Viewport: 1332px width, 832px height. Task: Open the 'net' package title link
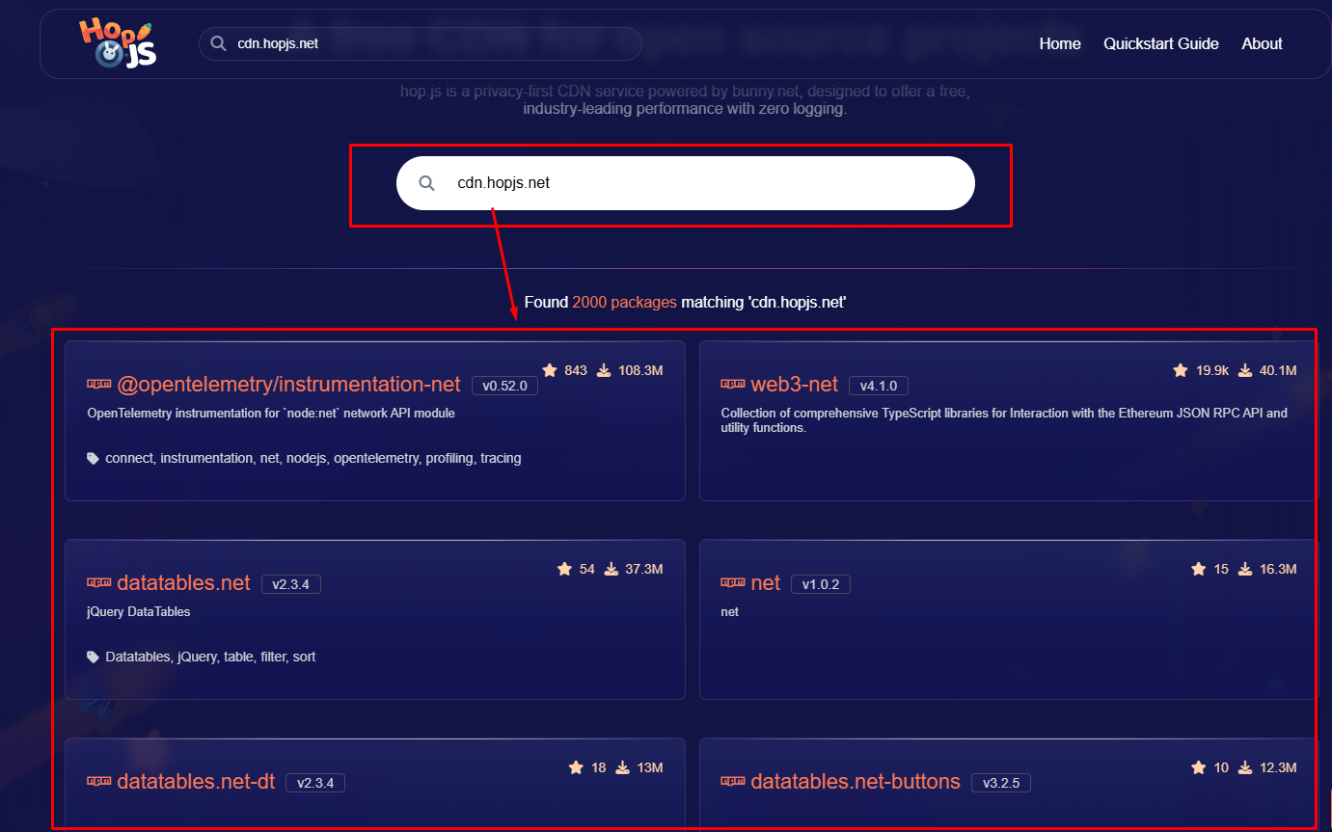[766, 583]
